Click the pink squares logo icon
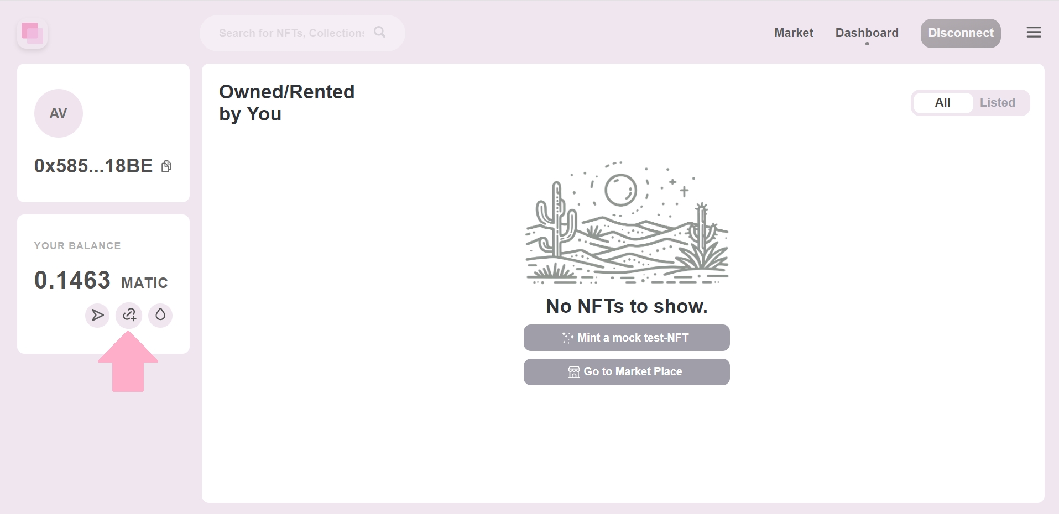 pos(32,34)
